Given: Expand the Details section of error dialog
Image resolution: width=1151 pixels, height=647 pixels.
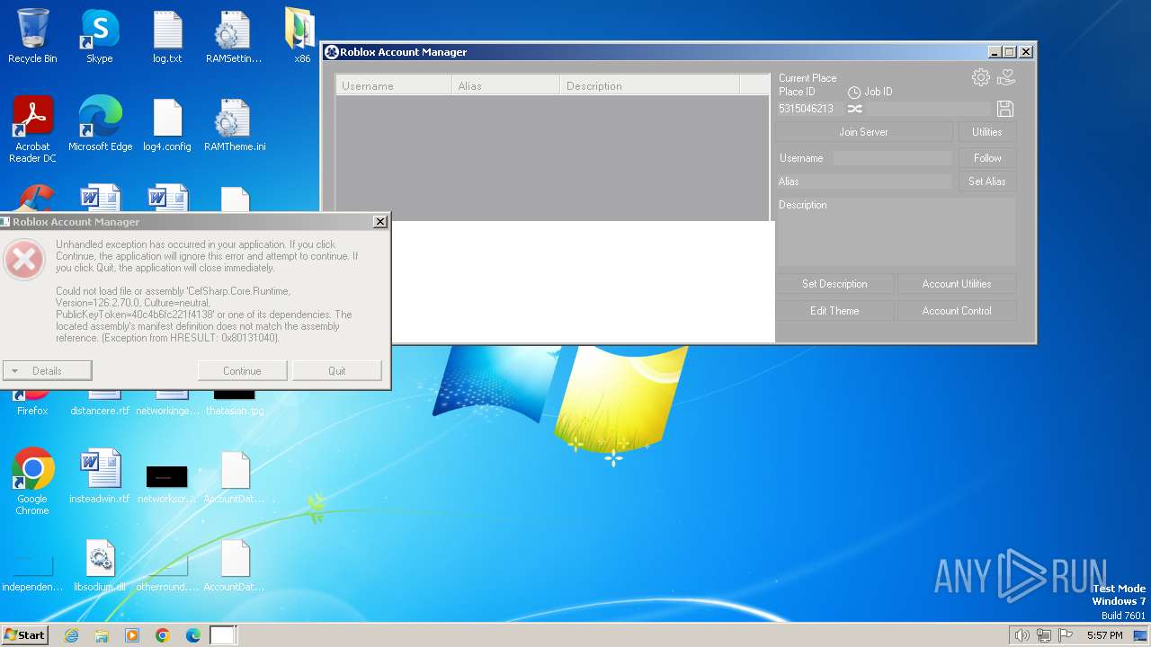Looking at the screenshot, I should [48, 370].
